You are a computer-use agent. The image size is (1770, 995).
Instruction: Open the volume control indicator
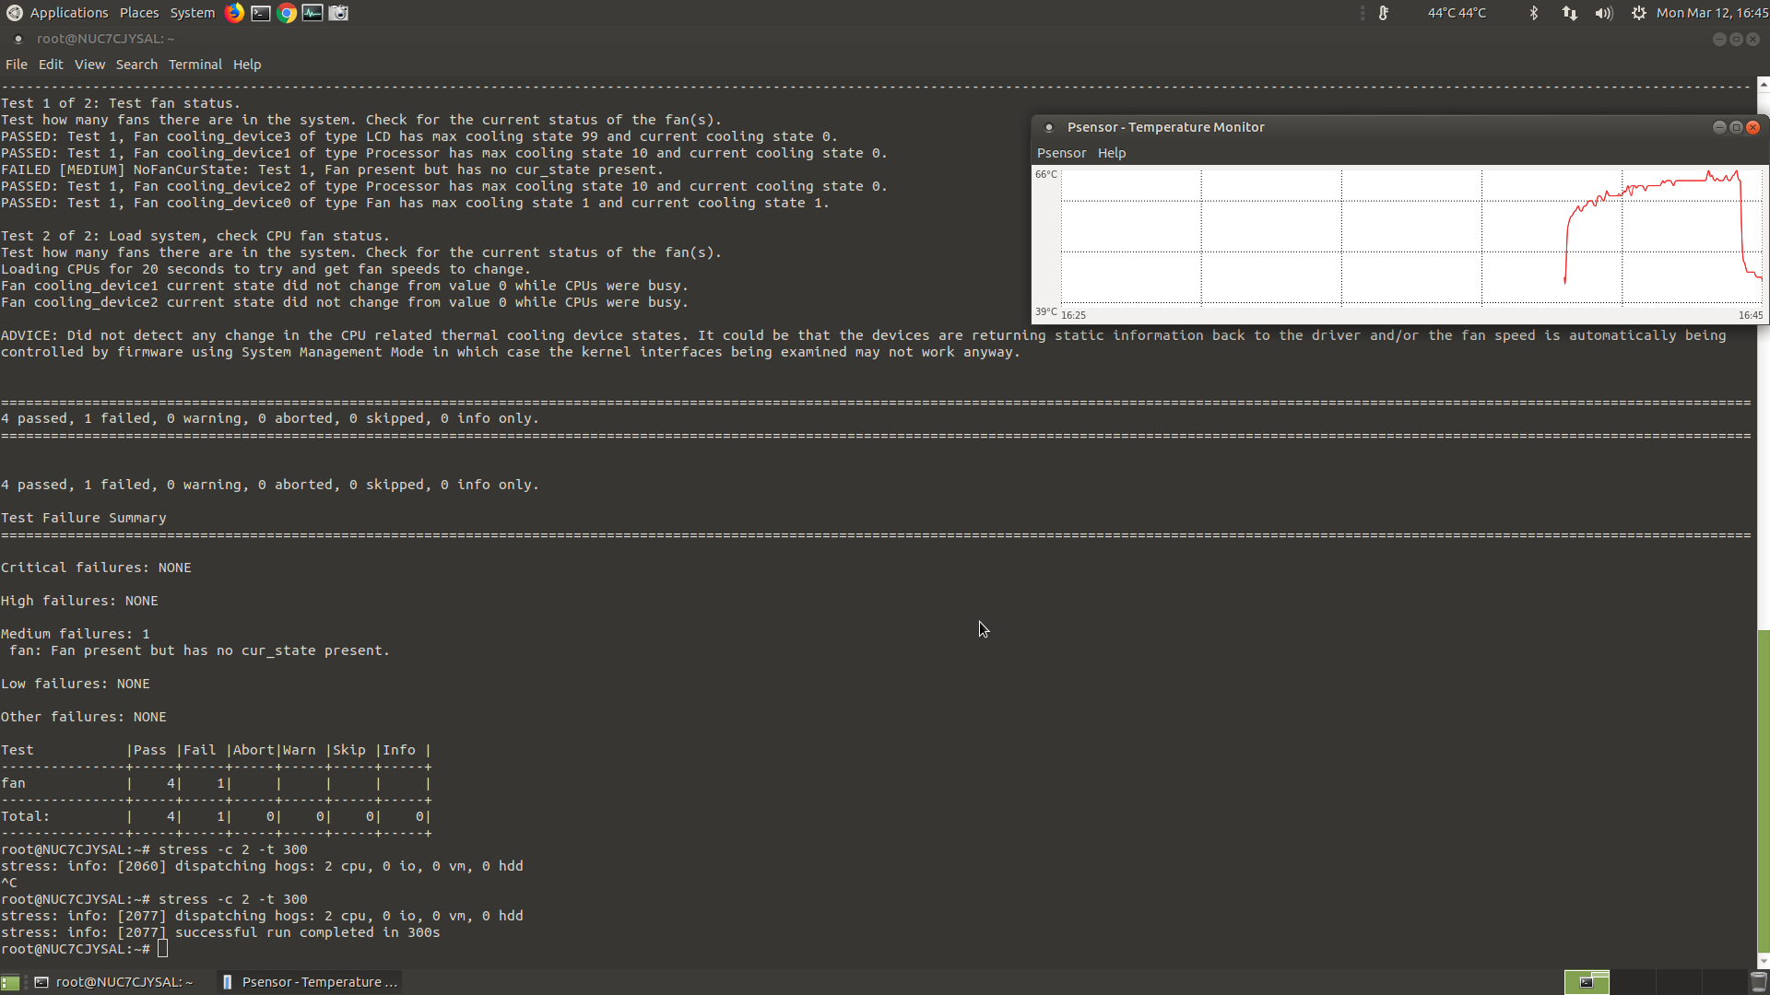coord(1604,13)
